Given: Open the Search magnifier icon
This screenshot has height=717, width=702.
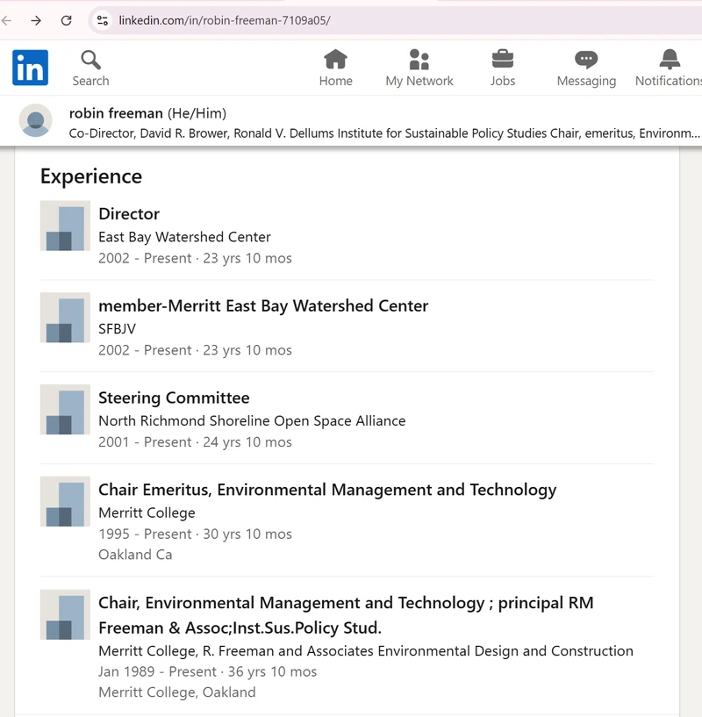Looking at the screenshot, I should click(90, 60).
